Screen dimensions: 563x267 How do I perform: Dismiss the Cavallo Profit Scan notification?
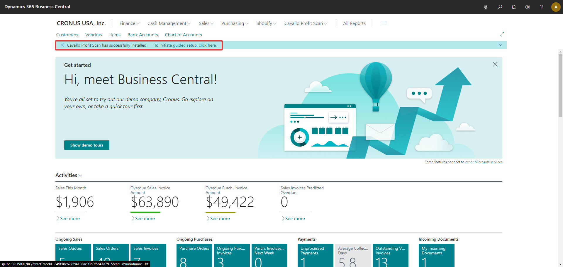pyautogui.click(x=62, y=45)
